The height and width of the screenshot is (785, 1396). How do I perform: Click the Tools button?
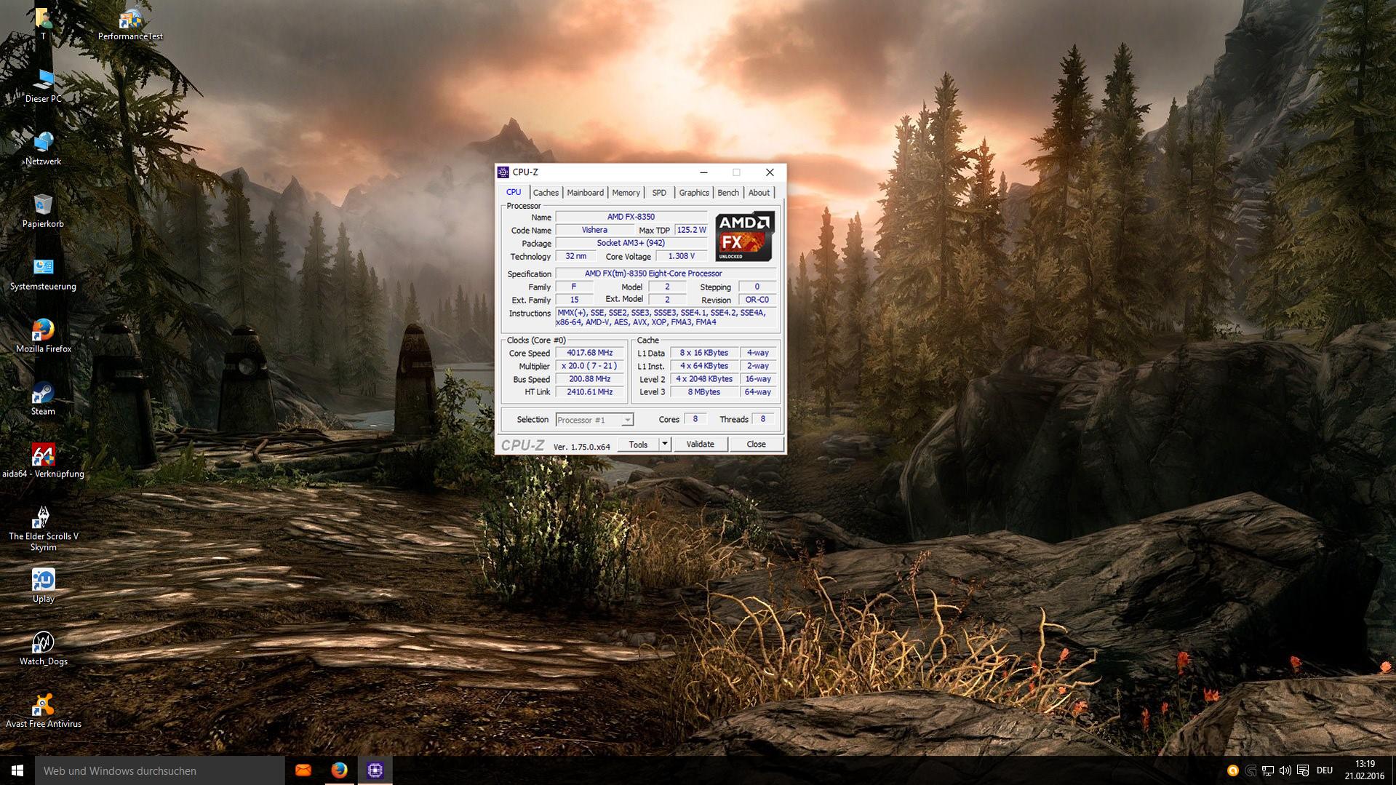(638, 445)
